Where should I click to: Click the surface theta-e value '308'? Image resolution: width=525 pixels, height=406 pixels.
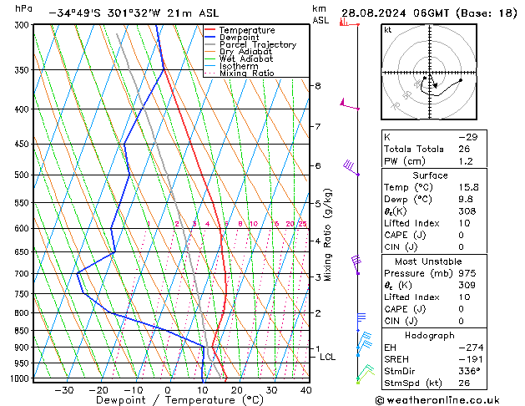[467, 211]
